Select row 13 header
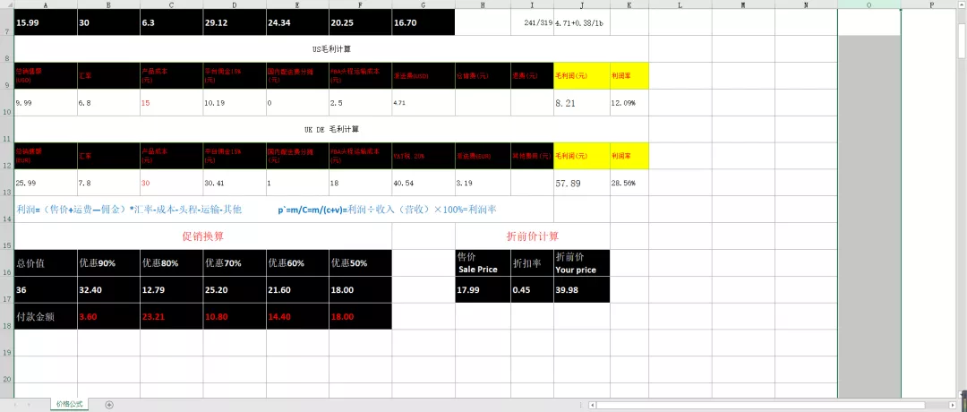Image resolution: width=967 pixels, height=412 pixels. point(7,183)
